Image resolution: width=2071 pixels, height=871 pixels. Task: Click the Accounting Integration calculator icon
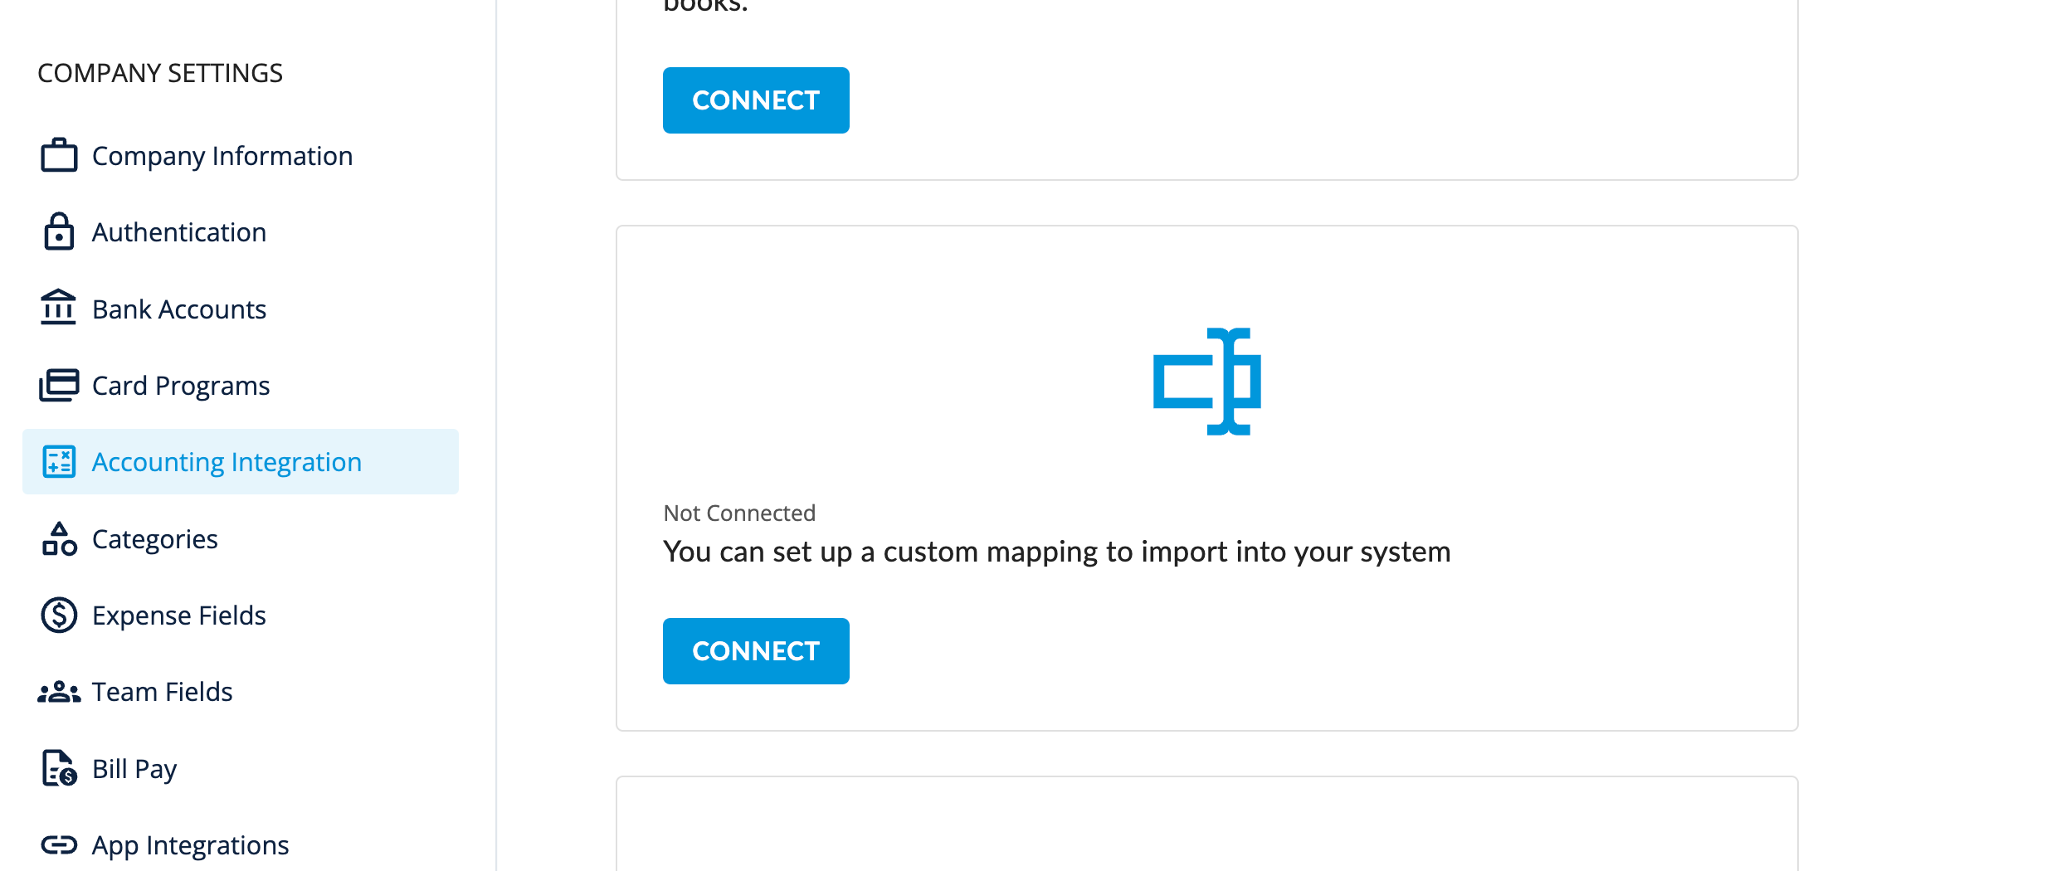(x=59, y=462)
